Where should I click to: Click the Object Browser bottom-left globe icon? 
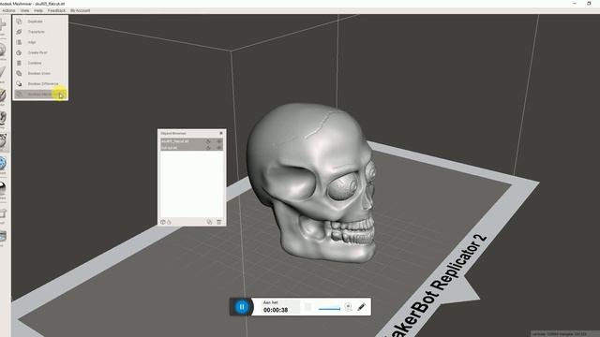162,222
